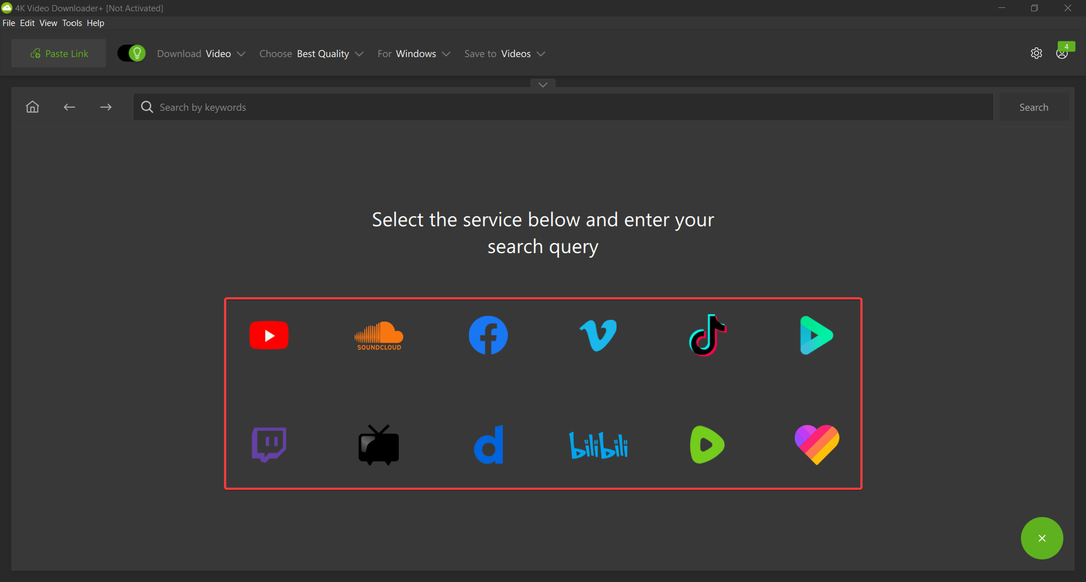Choose SoundCloud as the search service
The image size is (1086, 582).
pyautogui.click(x=378, y=335)
